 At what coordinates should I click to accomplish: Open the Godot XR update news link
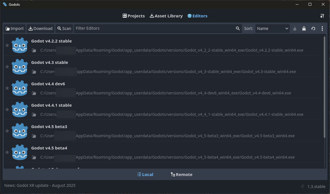[40, 185]
